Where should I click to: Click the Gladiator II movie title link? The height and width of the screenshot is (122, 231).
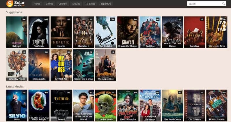coord(83,46)
